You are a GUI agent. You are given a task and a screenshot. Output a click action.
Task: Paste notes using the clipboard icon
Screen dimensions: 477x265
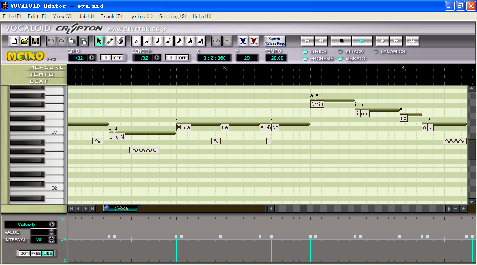(83, 40)
